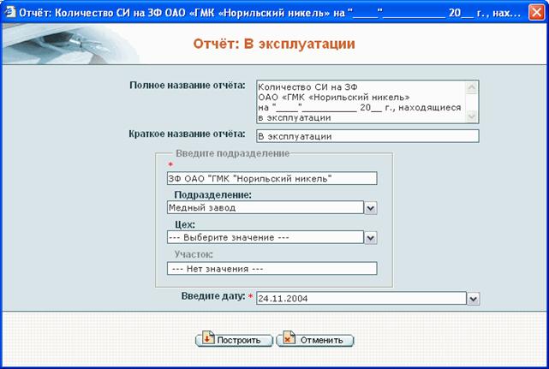Click the Полное название отчёта: label
This screenshot has width=549, height=369.
[x=188, y=86]
